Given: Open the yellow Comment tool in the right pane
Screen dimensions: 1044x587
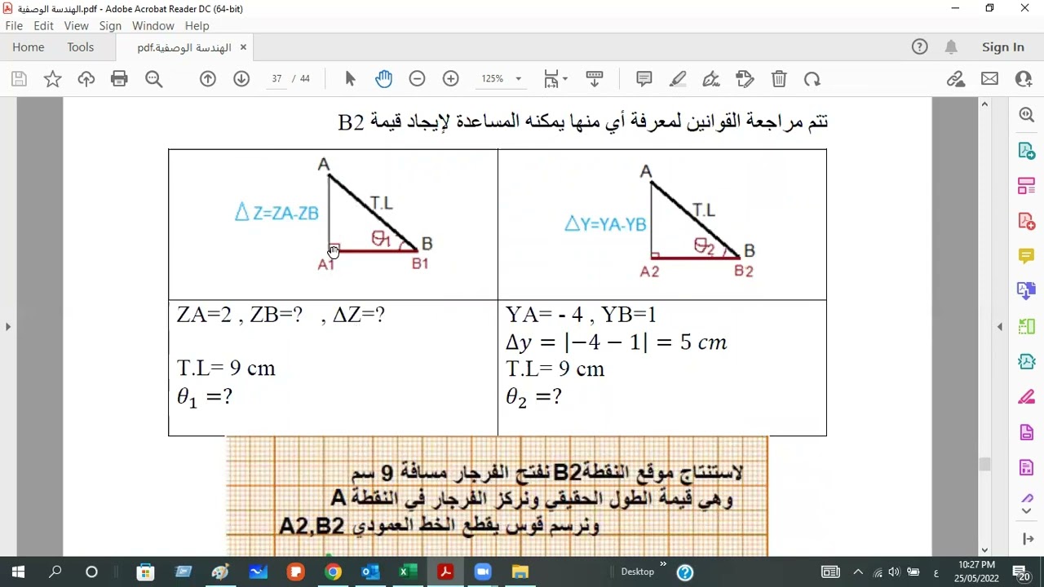Looking at the screenshot, I should pyautogui.click(x=1027, y=256).
